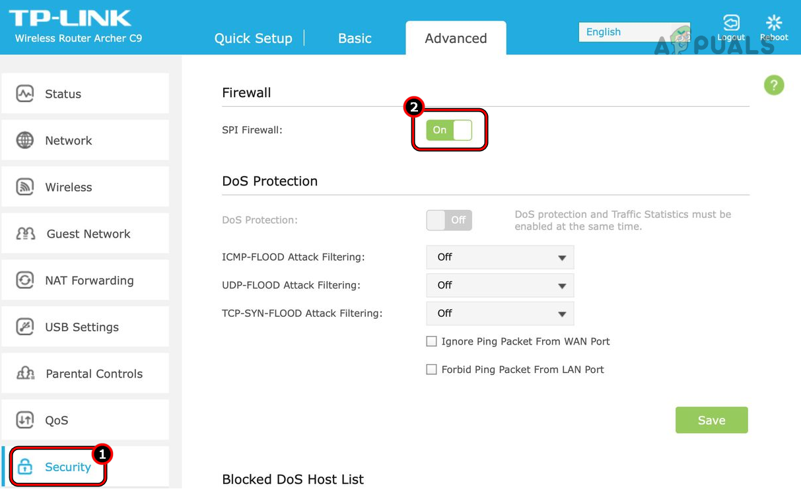This screenshot has width=801, height=493.
Task: Open the Network globe icon
Action: [24, 140]
